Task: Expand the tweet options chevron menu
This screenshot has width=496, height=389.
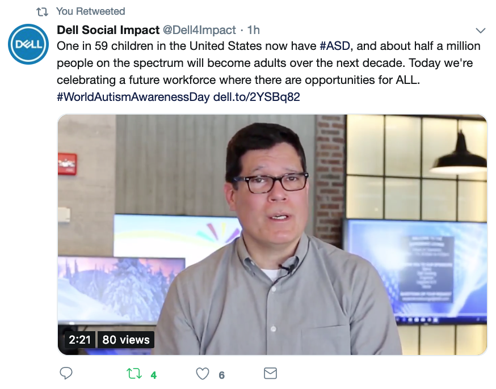Action: (481, 30)
